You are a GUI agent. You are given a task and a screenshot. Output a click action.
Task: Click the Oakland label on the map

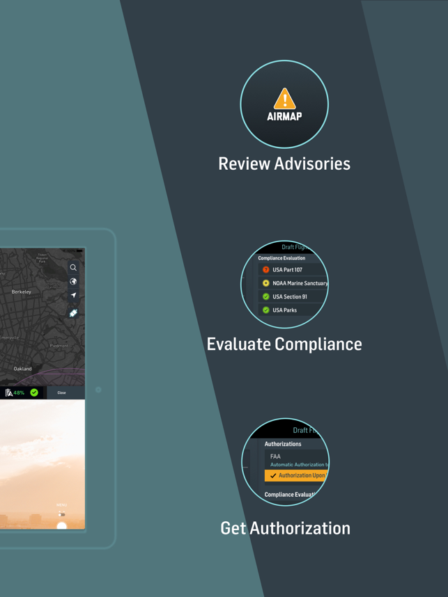tap(22, 369)
